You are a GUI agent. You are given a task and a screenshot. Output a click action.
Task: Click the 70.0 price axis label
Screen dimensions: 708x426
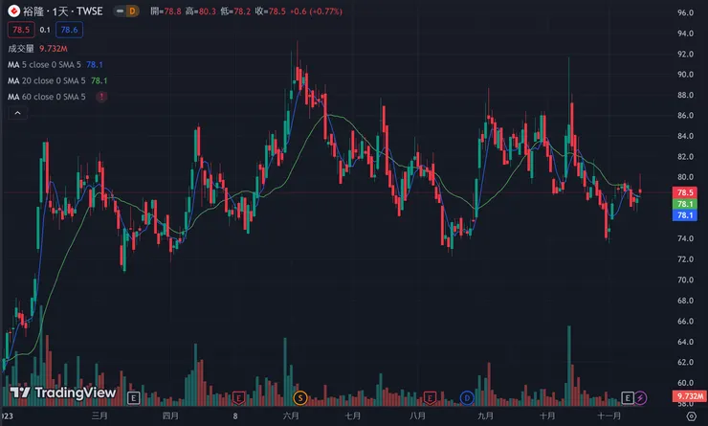[x=685, y=280]
